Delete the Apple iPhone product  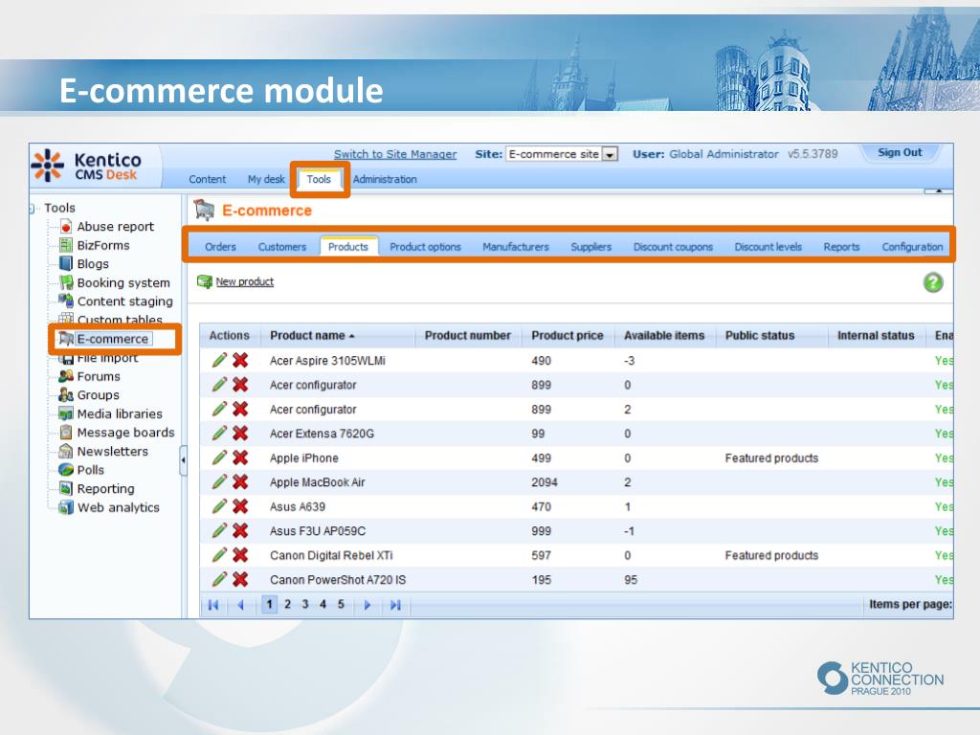pos(240,457)
